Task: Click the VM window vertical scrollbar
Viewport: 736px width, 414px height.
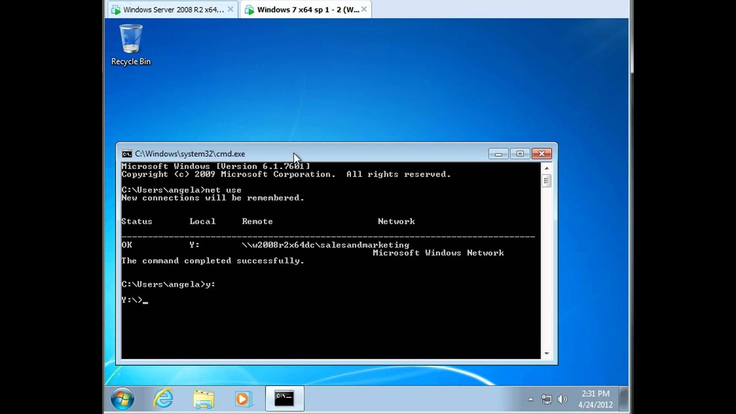Action: tap(631, 37)
